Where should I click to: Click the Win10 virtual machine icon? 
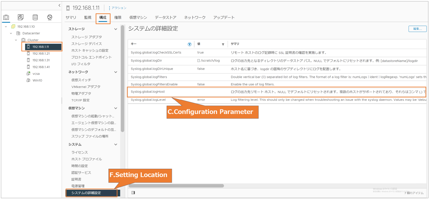[x=28, y=80]
